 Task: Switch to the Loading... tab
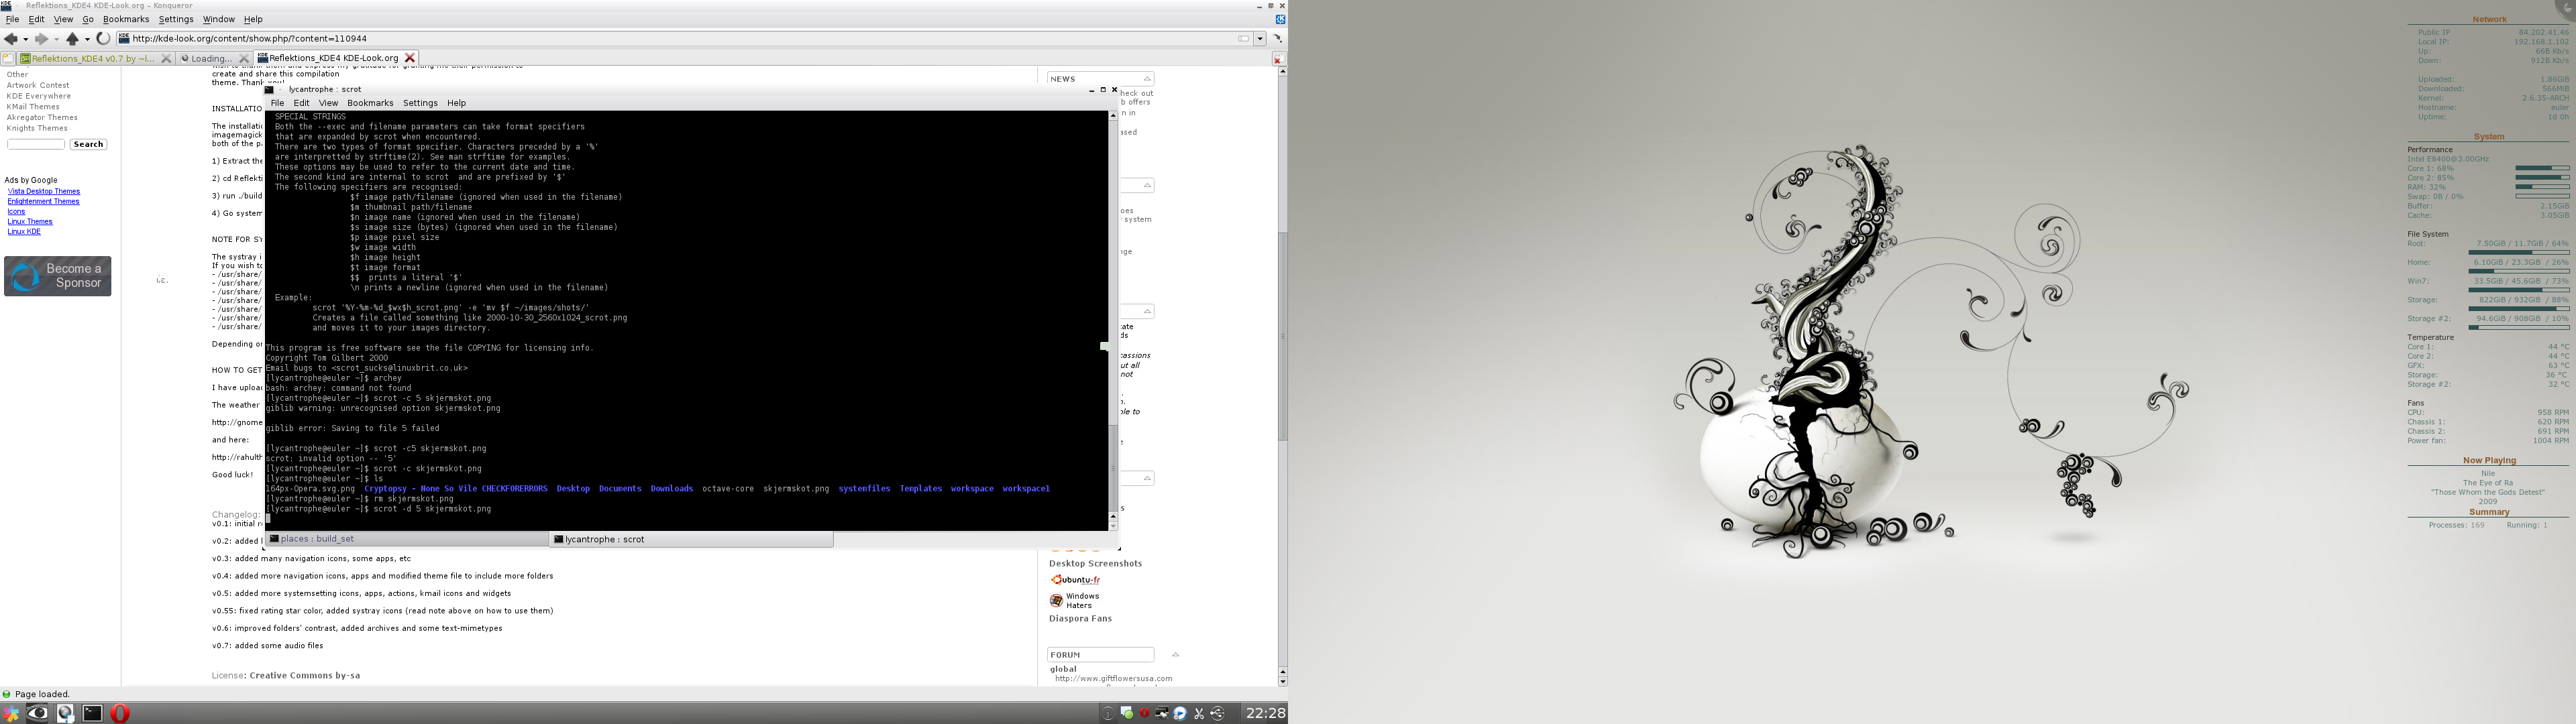pyautogui.click(x=211, y=58)
